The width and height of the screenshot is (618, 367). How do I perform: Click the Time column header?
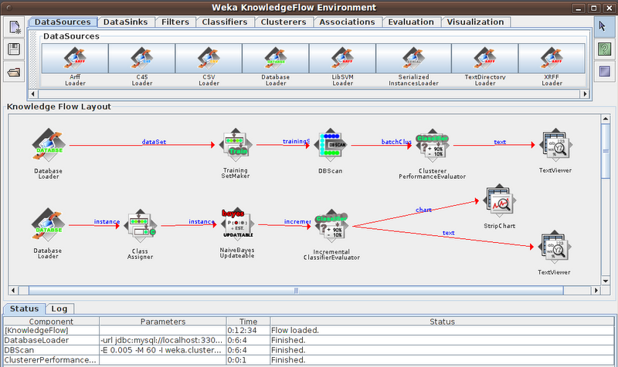(248, 322)
